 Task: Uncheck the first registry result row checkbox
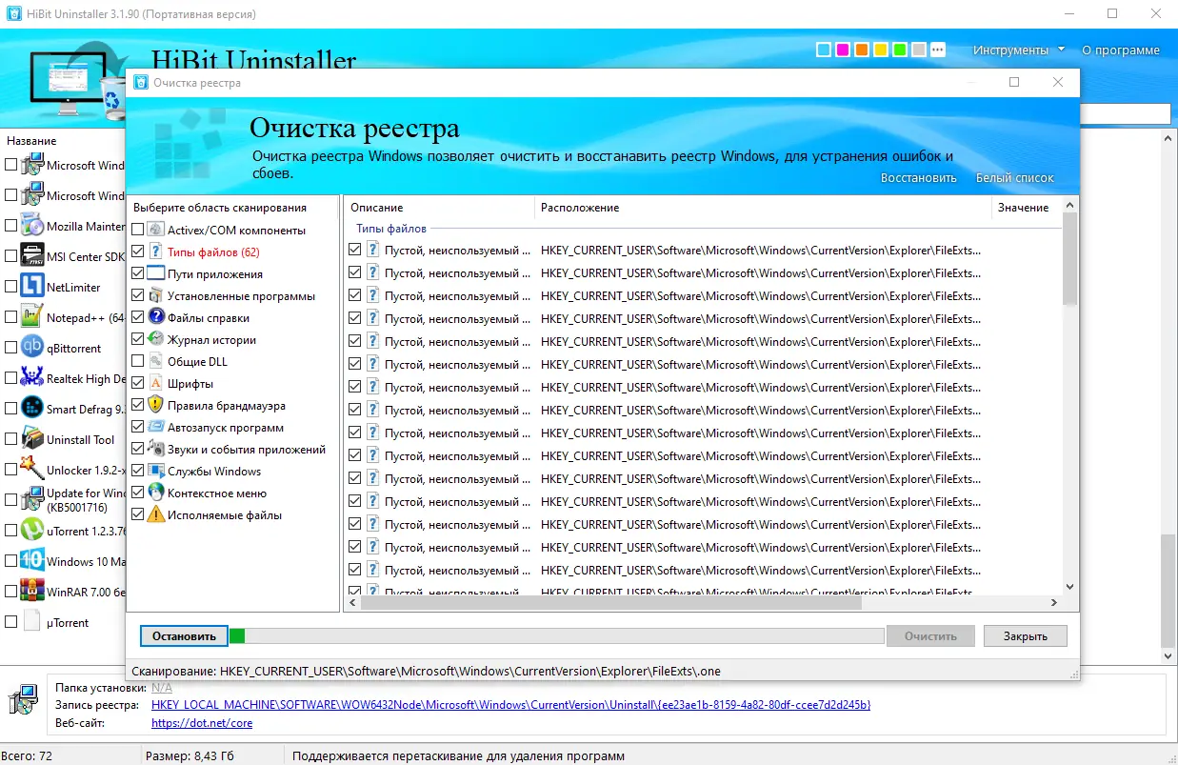point(355,251)
